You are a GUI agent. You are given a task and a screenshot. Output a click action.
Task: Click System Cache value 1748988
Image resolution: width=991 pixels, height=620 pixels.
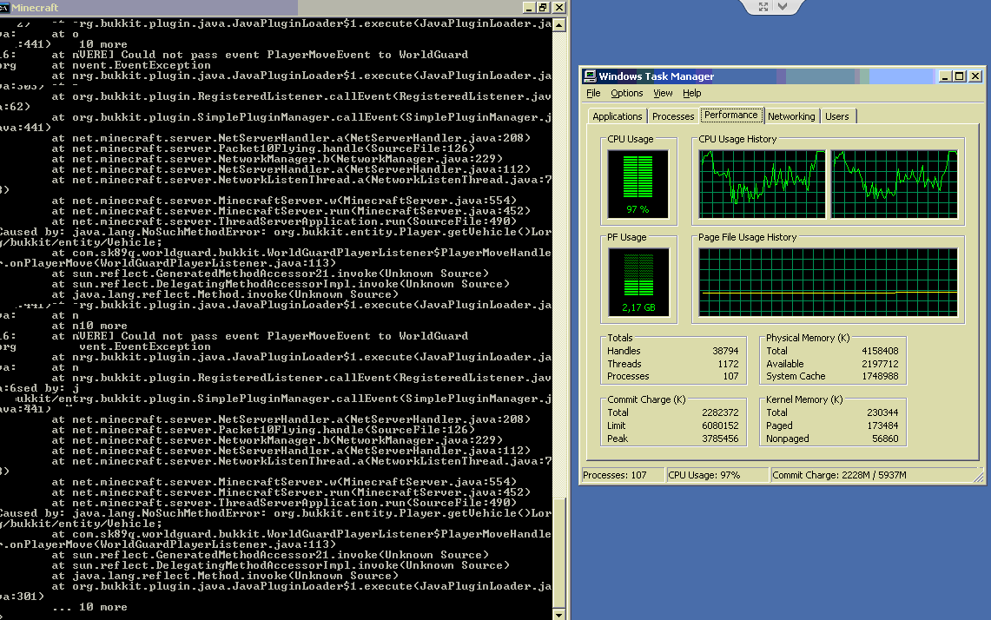[880, 377]
